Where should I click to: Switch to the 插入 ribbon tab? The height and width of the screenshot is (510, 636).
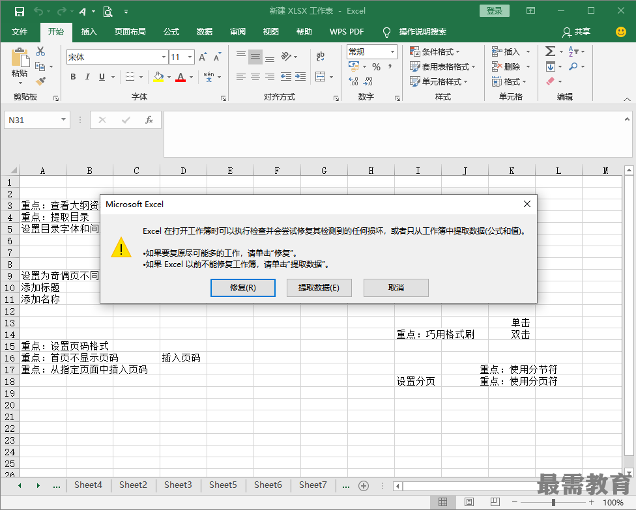[x=89, y=32]
